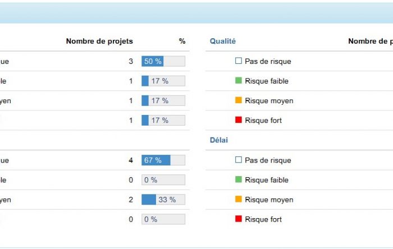Click the project count 3 in the upper table
The height and width of the screenshot is (249, 393).
(x=131, y=61)
